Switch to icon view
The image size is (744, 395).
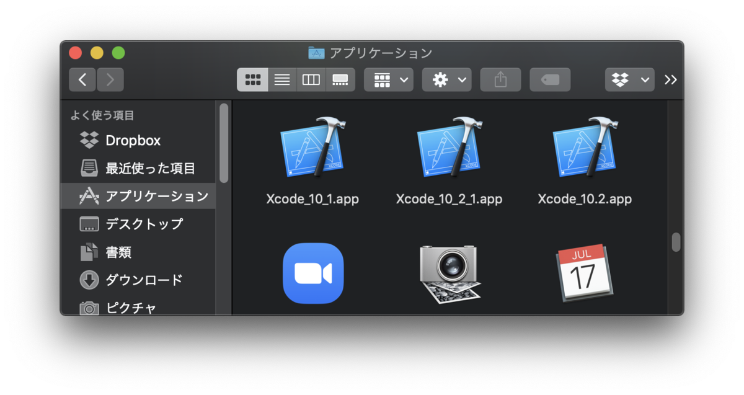pos(252,79)
